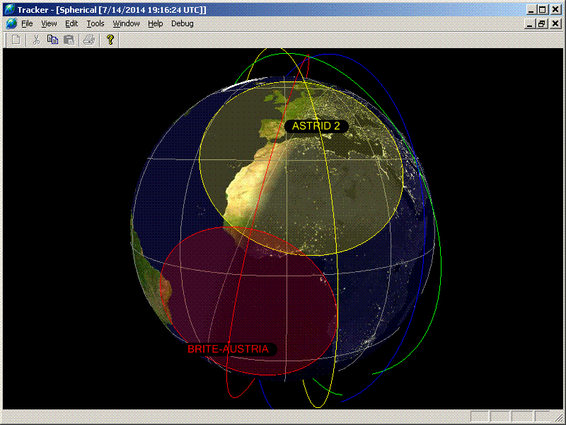Viewport: 566px width, 425px height.
Task: Click the yellow Help question mark icon
Action: click(110, 40)
